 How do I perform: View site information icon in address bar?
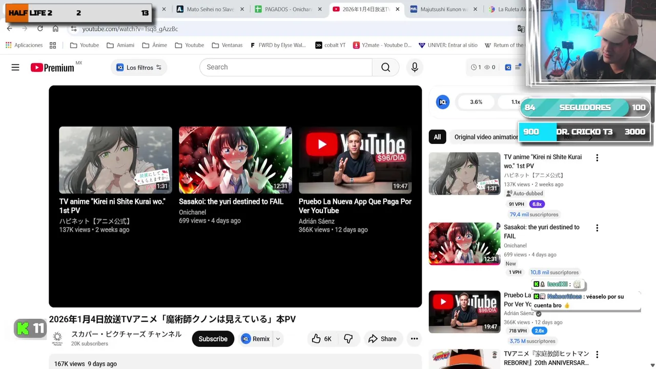74,29
